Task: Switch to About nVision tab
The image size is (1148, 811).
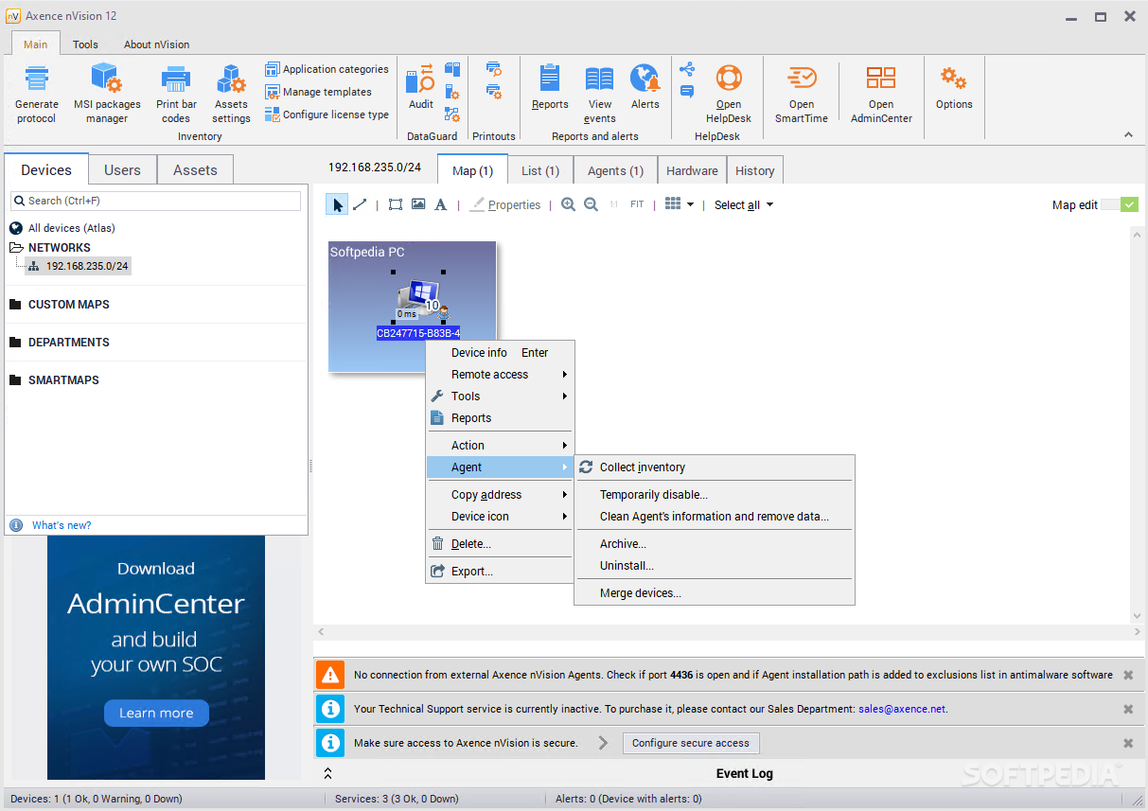Action: pos(156,44)
